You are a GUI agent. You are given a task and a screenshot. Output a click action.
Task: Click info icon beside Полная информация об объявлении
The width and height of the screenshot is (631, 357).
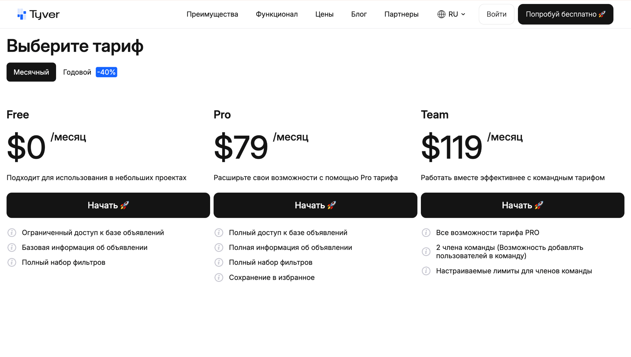click(219, 247)
